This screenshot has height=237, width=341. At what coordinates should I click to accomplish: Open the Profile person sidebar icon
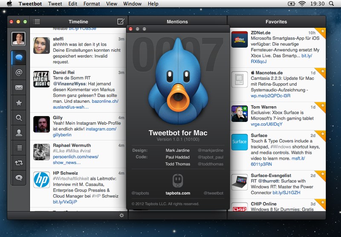coord(19,133)
